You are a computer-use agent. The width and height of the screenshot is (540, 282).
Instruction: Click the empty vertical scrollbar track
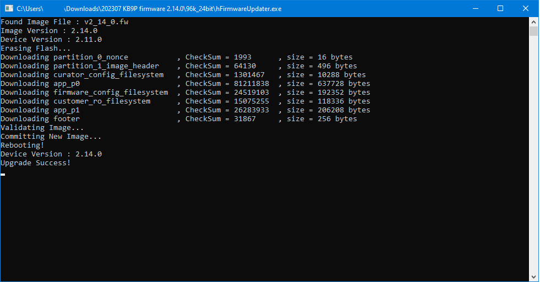(533, 154)
